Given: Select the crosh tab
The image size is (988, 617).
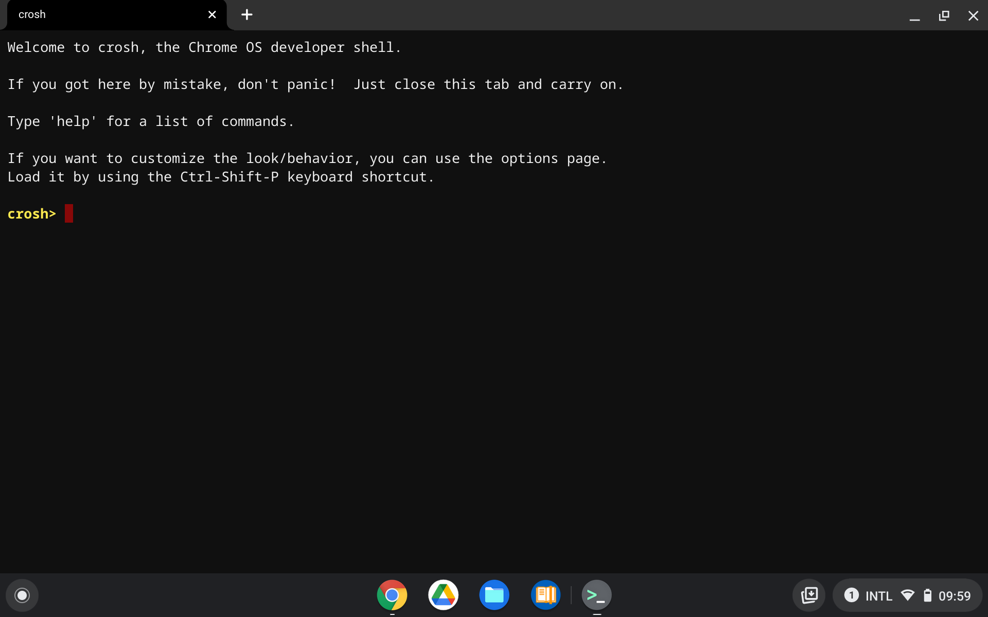Looking at the screenshot, I should coord(103,15).
